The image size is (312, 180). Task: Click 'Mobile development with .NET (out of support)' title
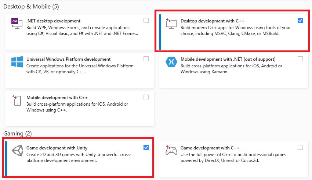tap(228, 59)
